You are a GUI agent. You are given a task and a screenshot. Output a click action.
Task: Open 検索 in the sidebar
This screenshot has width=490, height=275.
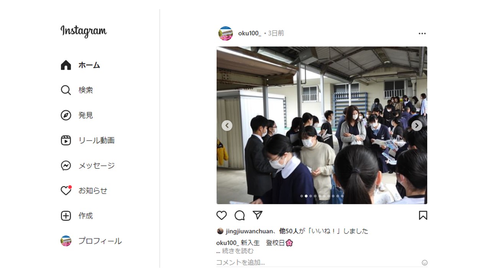click(77, 90)
